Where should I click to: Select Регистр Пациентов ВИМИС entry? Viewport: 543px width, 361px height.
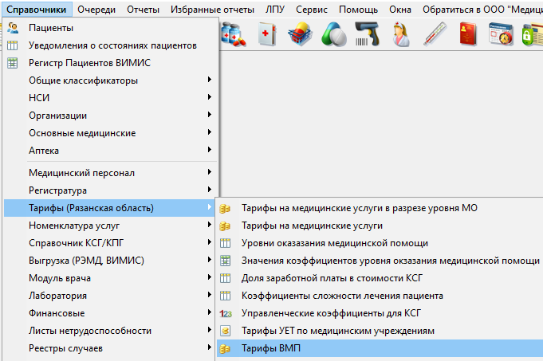pos(110,63)
